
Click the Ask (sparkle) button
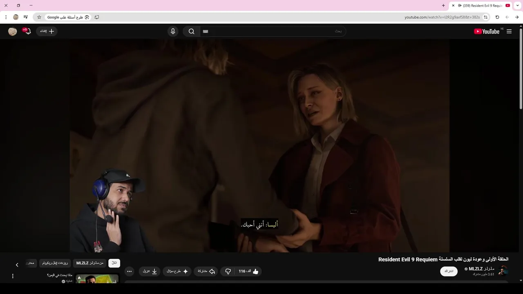pos(177,271)
